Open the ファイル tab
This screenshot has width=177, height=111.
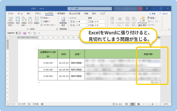coord(10,14)
